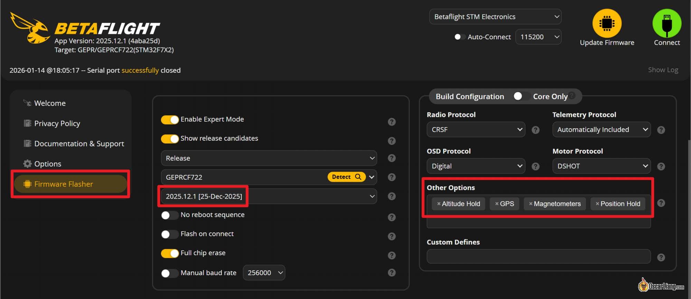The height and width of the screenshot is (299, 691).
Task: Open help for Full chip erase
Action: (391, 256)
